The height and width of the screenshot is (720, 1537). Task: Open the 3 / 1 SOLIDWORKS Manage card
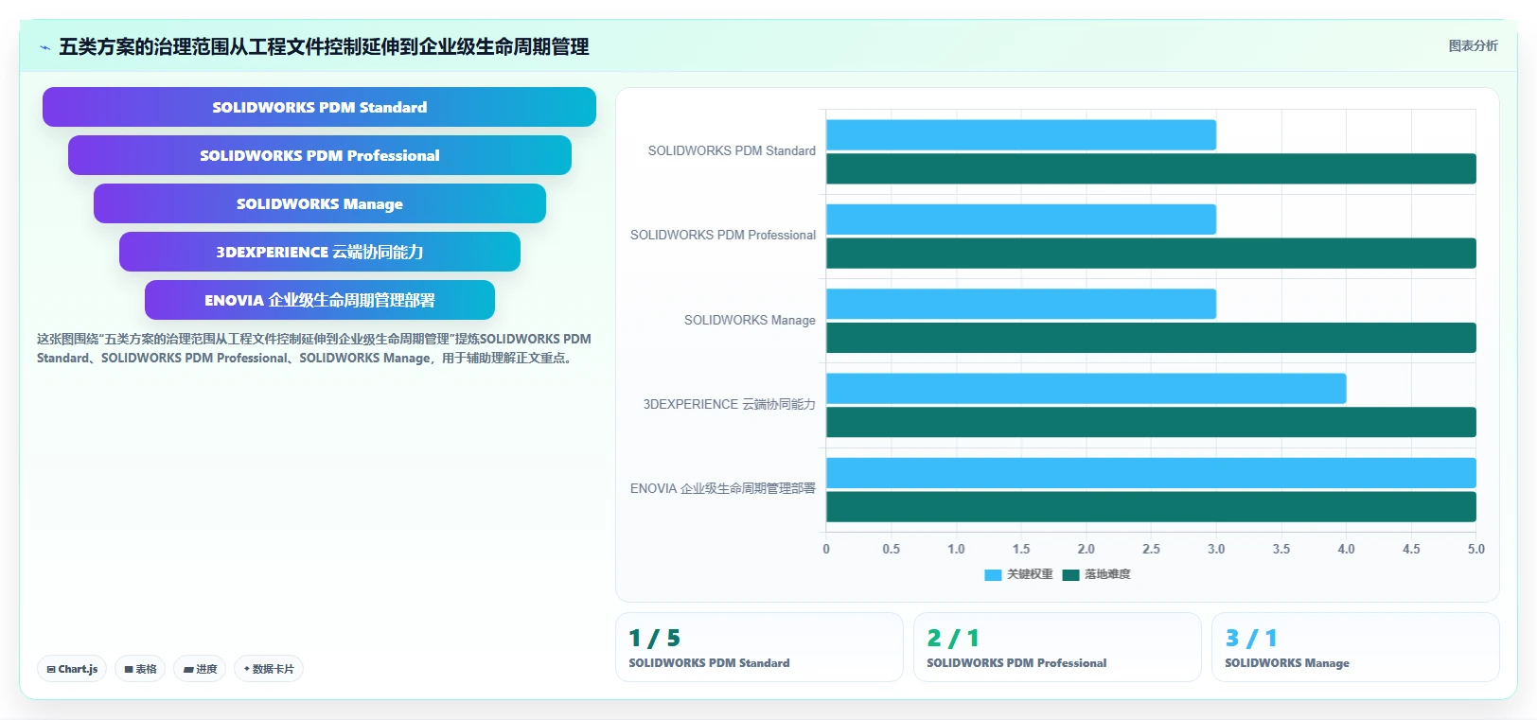pyautogui.click(x=1355, y=647)
